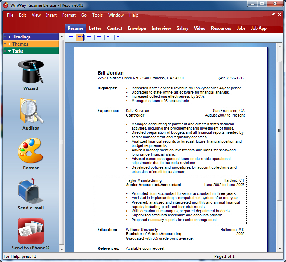Select the rightmost layout style on the toolbar
Screen dimensions: 286x262
119,37
